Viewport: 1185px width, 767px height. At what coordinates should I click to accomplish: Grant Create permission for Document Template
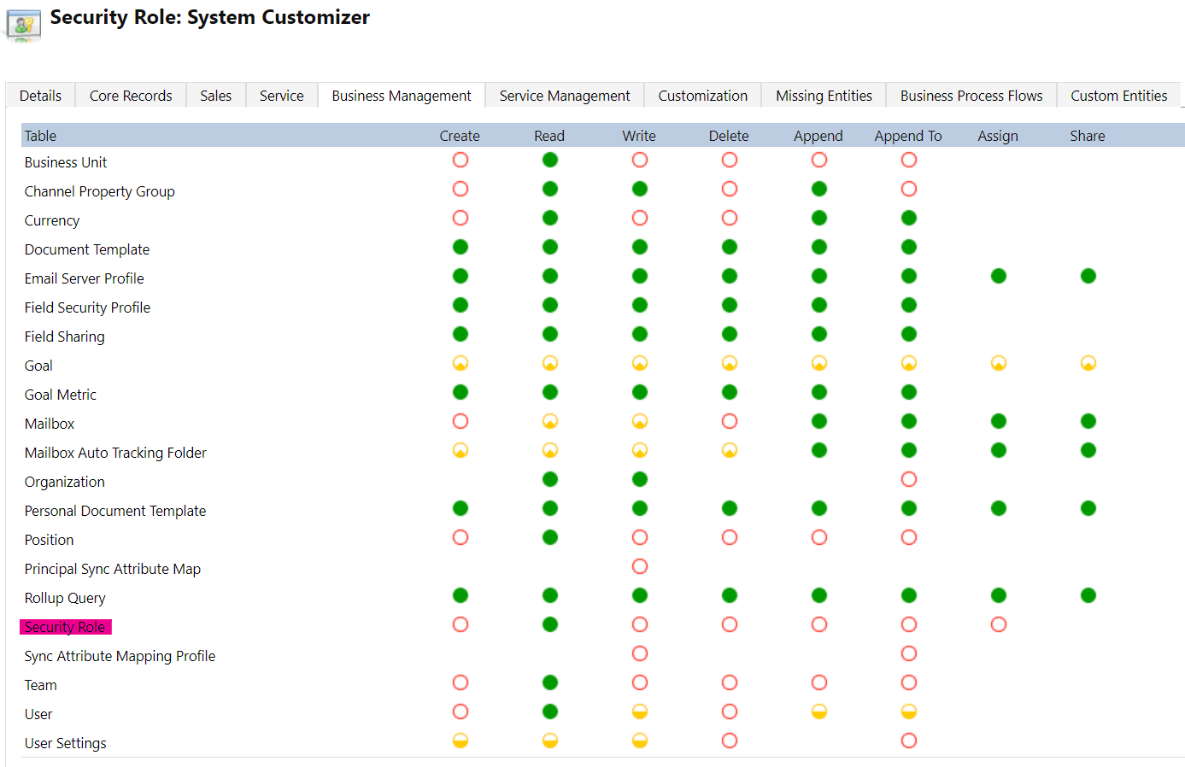pyautogui.click(x=461, y=247)
